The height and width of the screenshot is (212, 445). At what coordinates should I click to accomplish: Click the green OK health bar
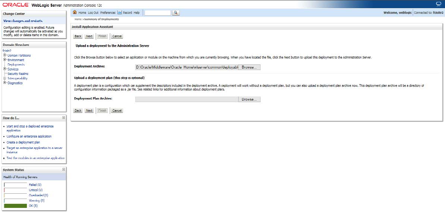pyautogui.click(x=15, y=206)
